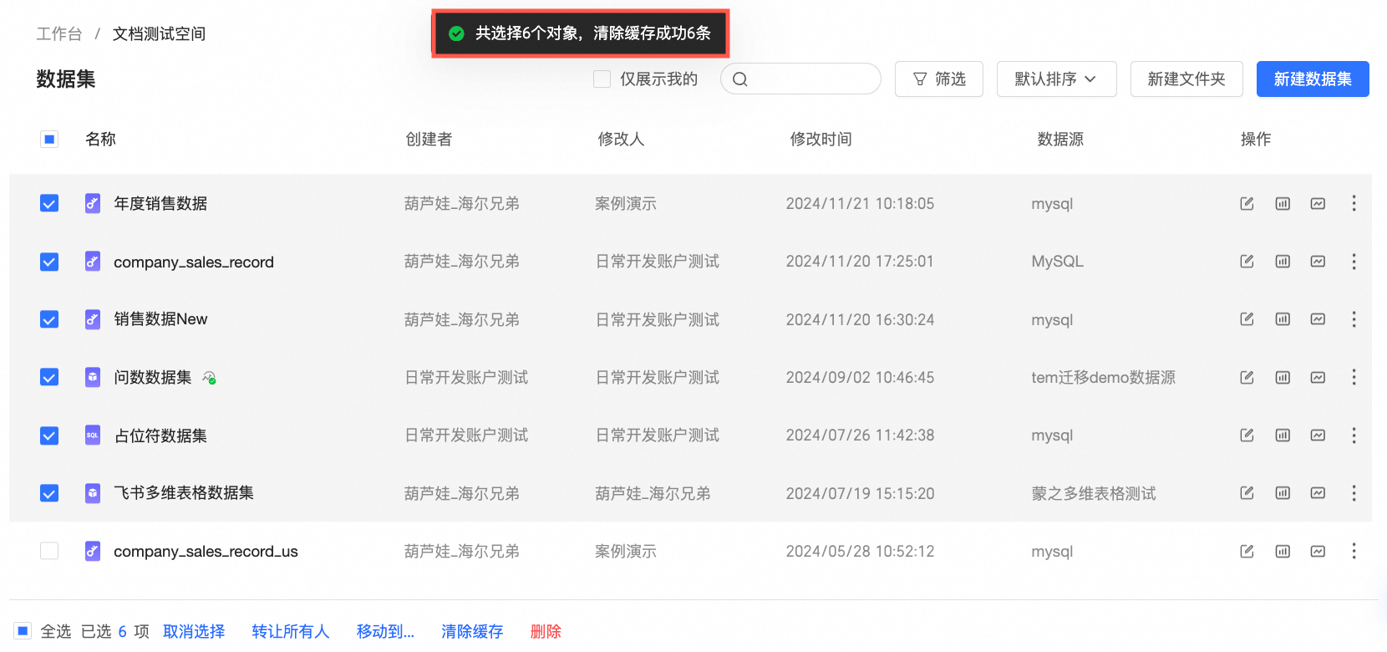Edit the 飞书多维表格数据集 dataset

click(1247, 493)
